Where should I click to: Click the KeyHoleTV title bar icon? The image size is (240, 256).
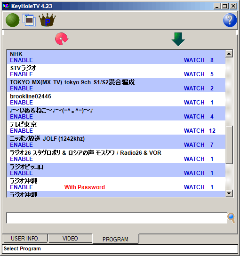(7, 6)
